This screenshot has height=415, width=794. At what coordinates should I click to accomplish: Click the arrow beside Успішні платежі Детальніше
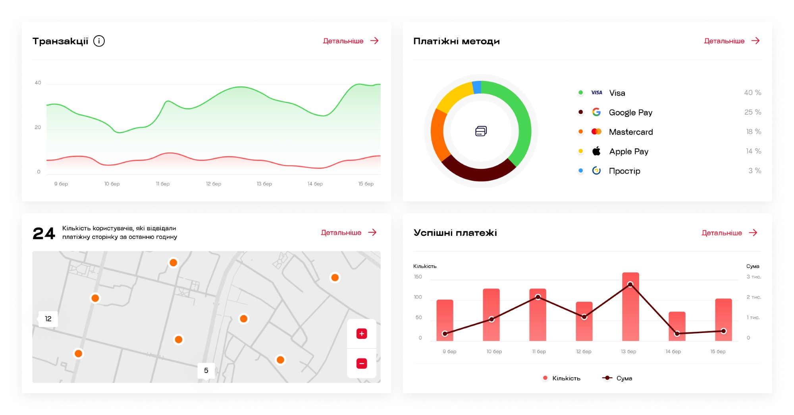753,233
